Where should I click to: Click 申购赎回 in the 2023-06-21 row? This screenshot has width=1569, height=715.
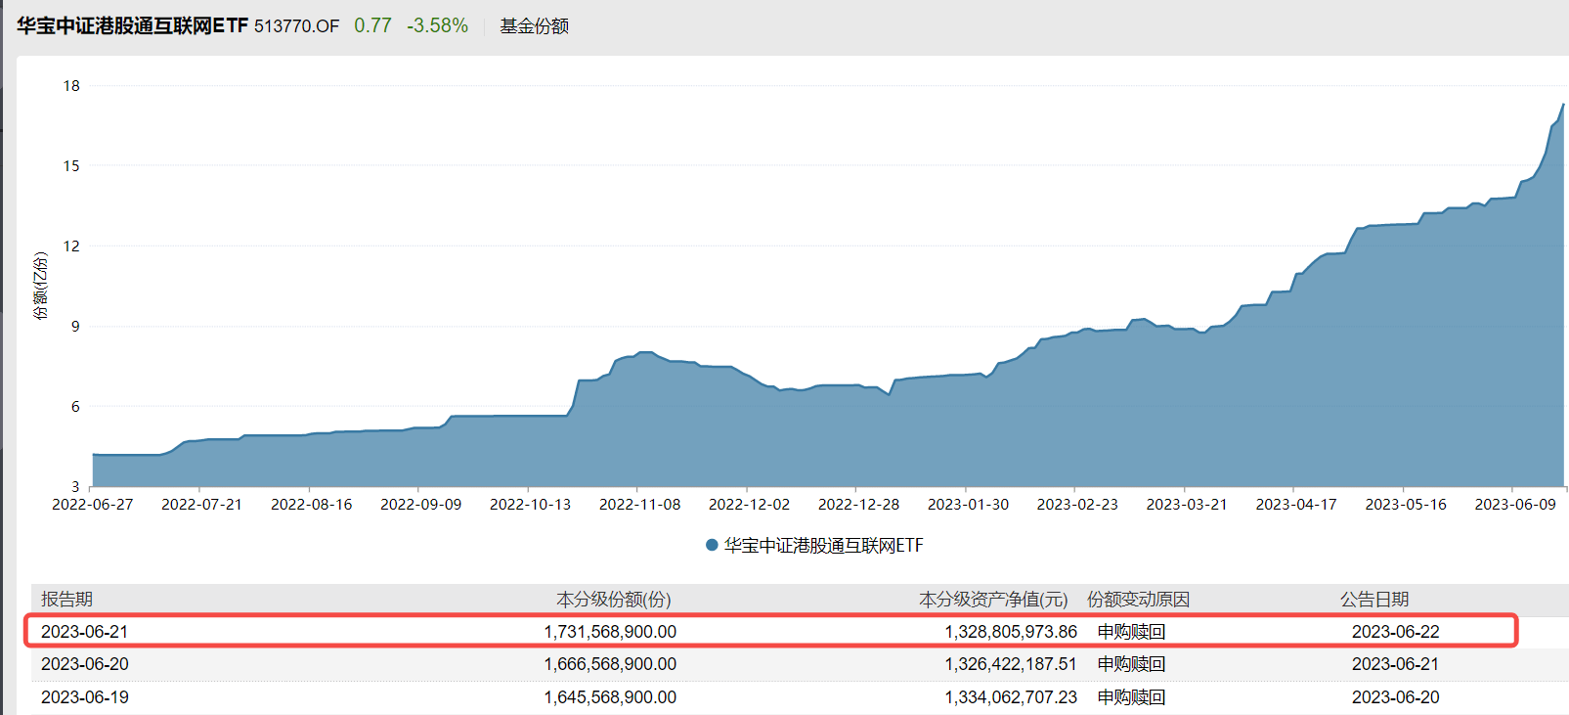pyautogui.click(x=1131, y=632)
